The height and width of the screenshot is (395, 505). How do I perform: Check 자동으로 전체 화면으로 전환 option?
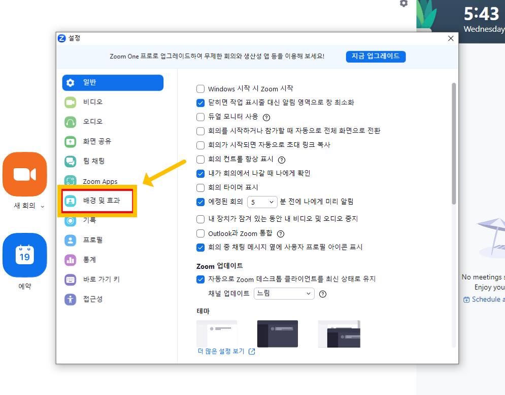200,131
